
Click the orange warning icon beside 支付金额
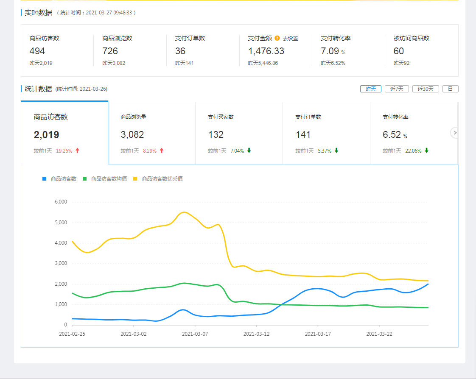[x=277, y=38]
